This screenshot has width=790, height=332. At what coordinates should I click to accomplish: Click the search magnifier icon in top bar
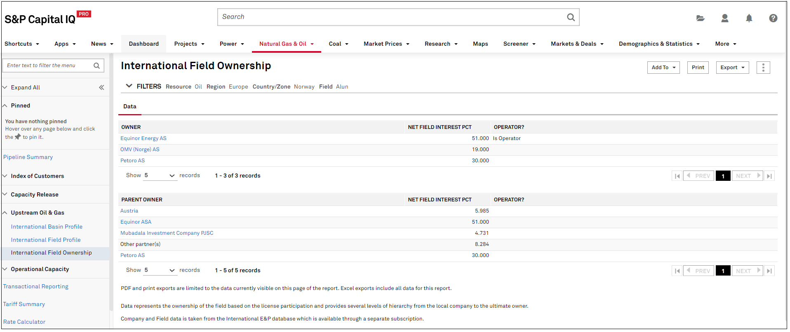pyautogui.click(x=571, y=17)
